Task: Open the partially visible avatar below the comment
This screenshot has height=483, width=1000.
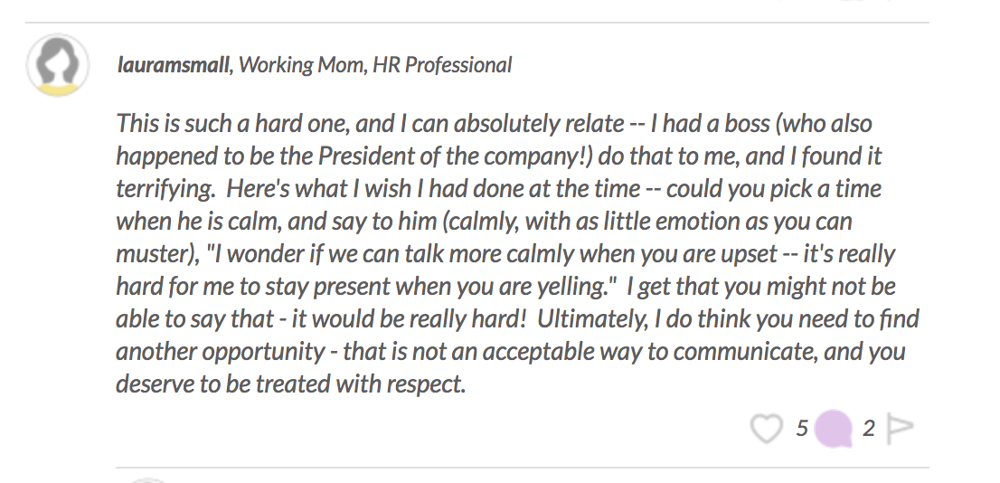Action: [148, 479]
